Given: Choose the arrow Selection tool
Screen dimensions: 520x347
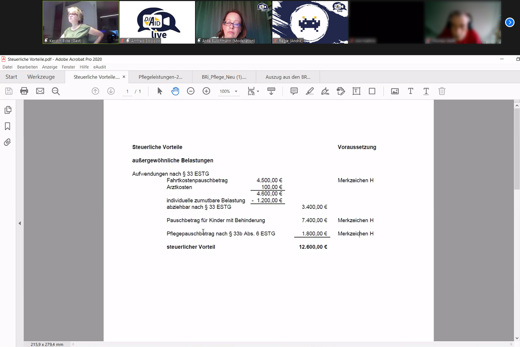Looking at the screenshot, I should click(x=160, y=91).
